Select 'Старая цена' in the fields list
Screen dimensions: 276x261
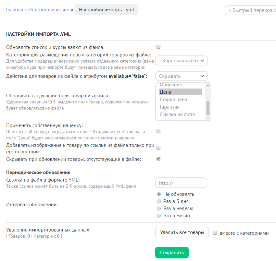[174, 100]
